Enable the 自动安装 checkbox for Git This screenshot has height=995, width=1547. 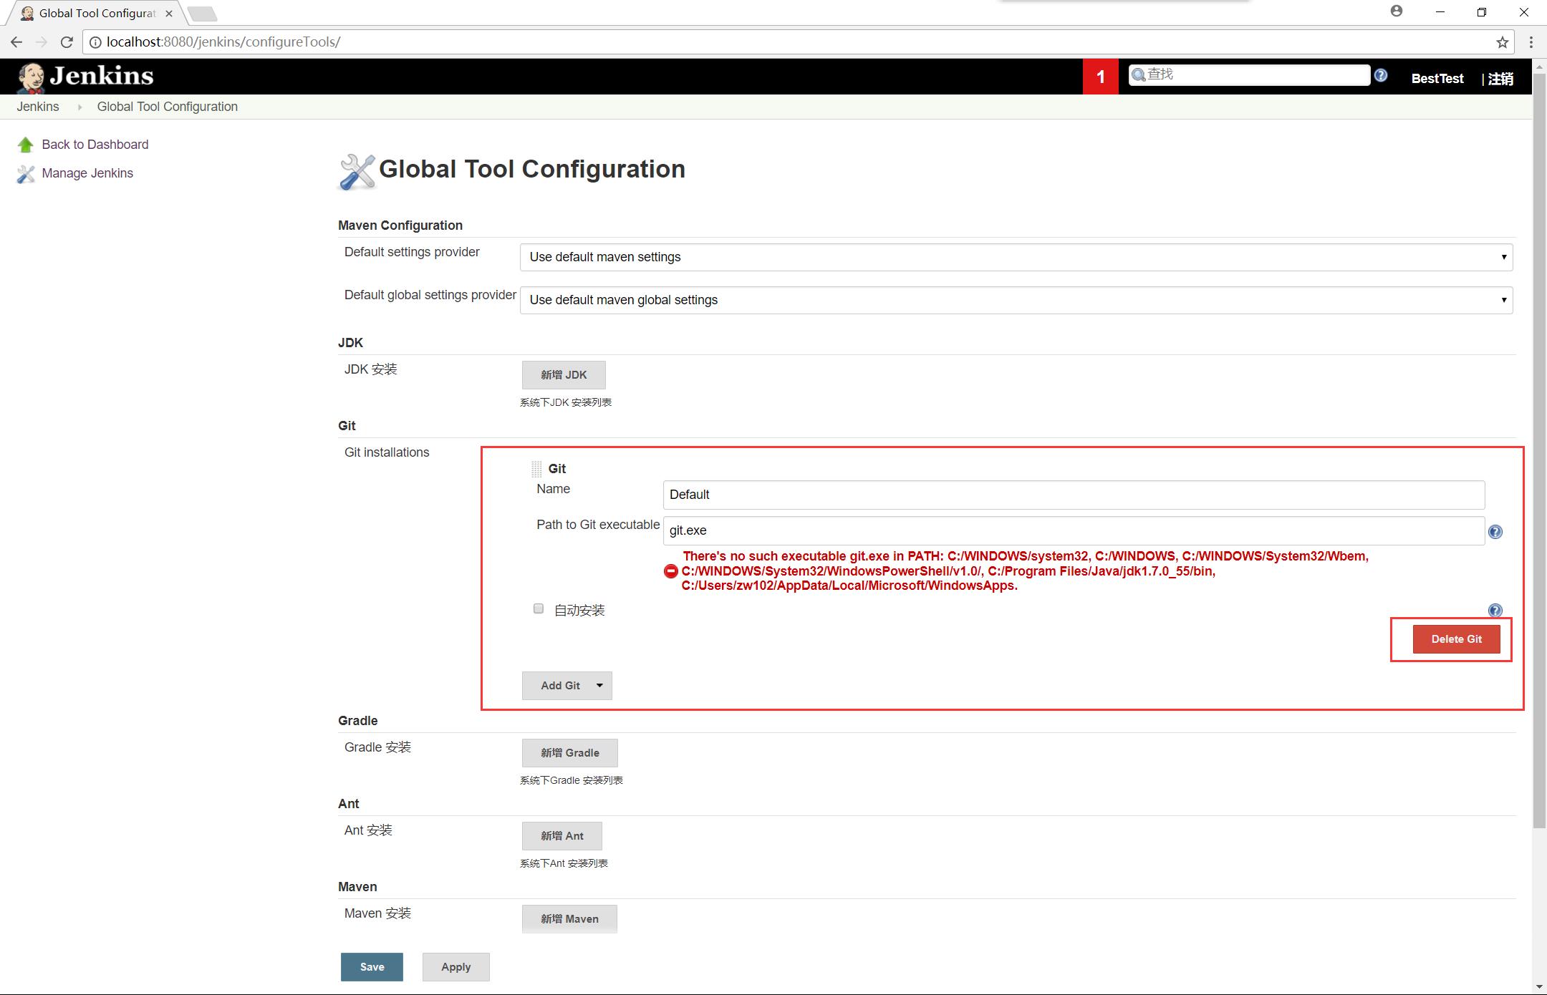point(539,608)
